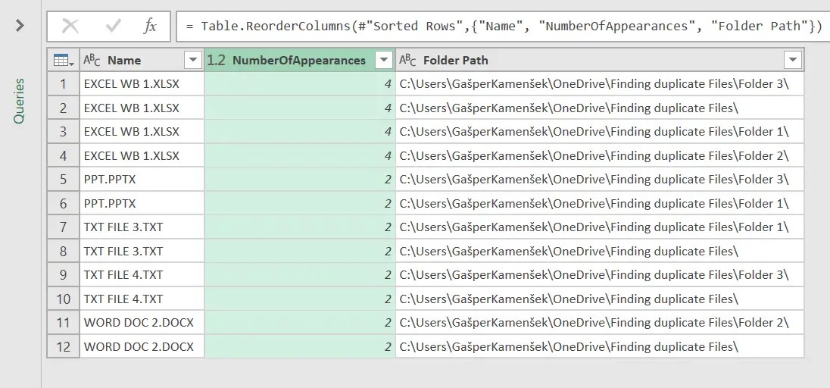Select row number 6

pyautogui.click(x=64, y=203)
